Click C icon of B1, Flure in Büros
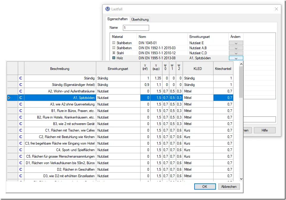This screenshot has height=200, width=286. [21, 111]
